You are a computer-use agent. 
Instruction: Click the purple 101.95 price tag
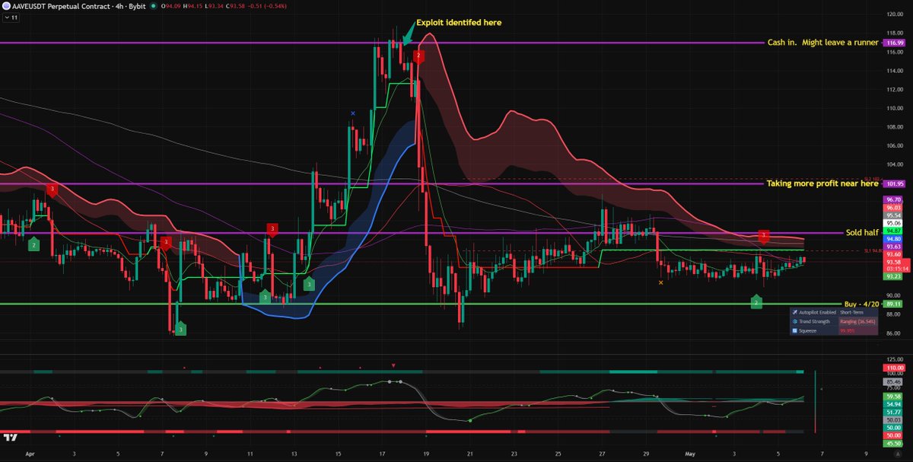coord(894,183)
